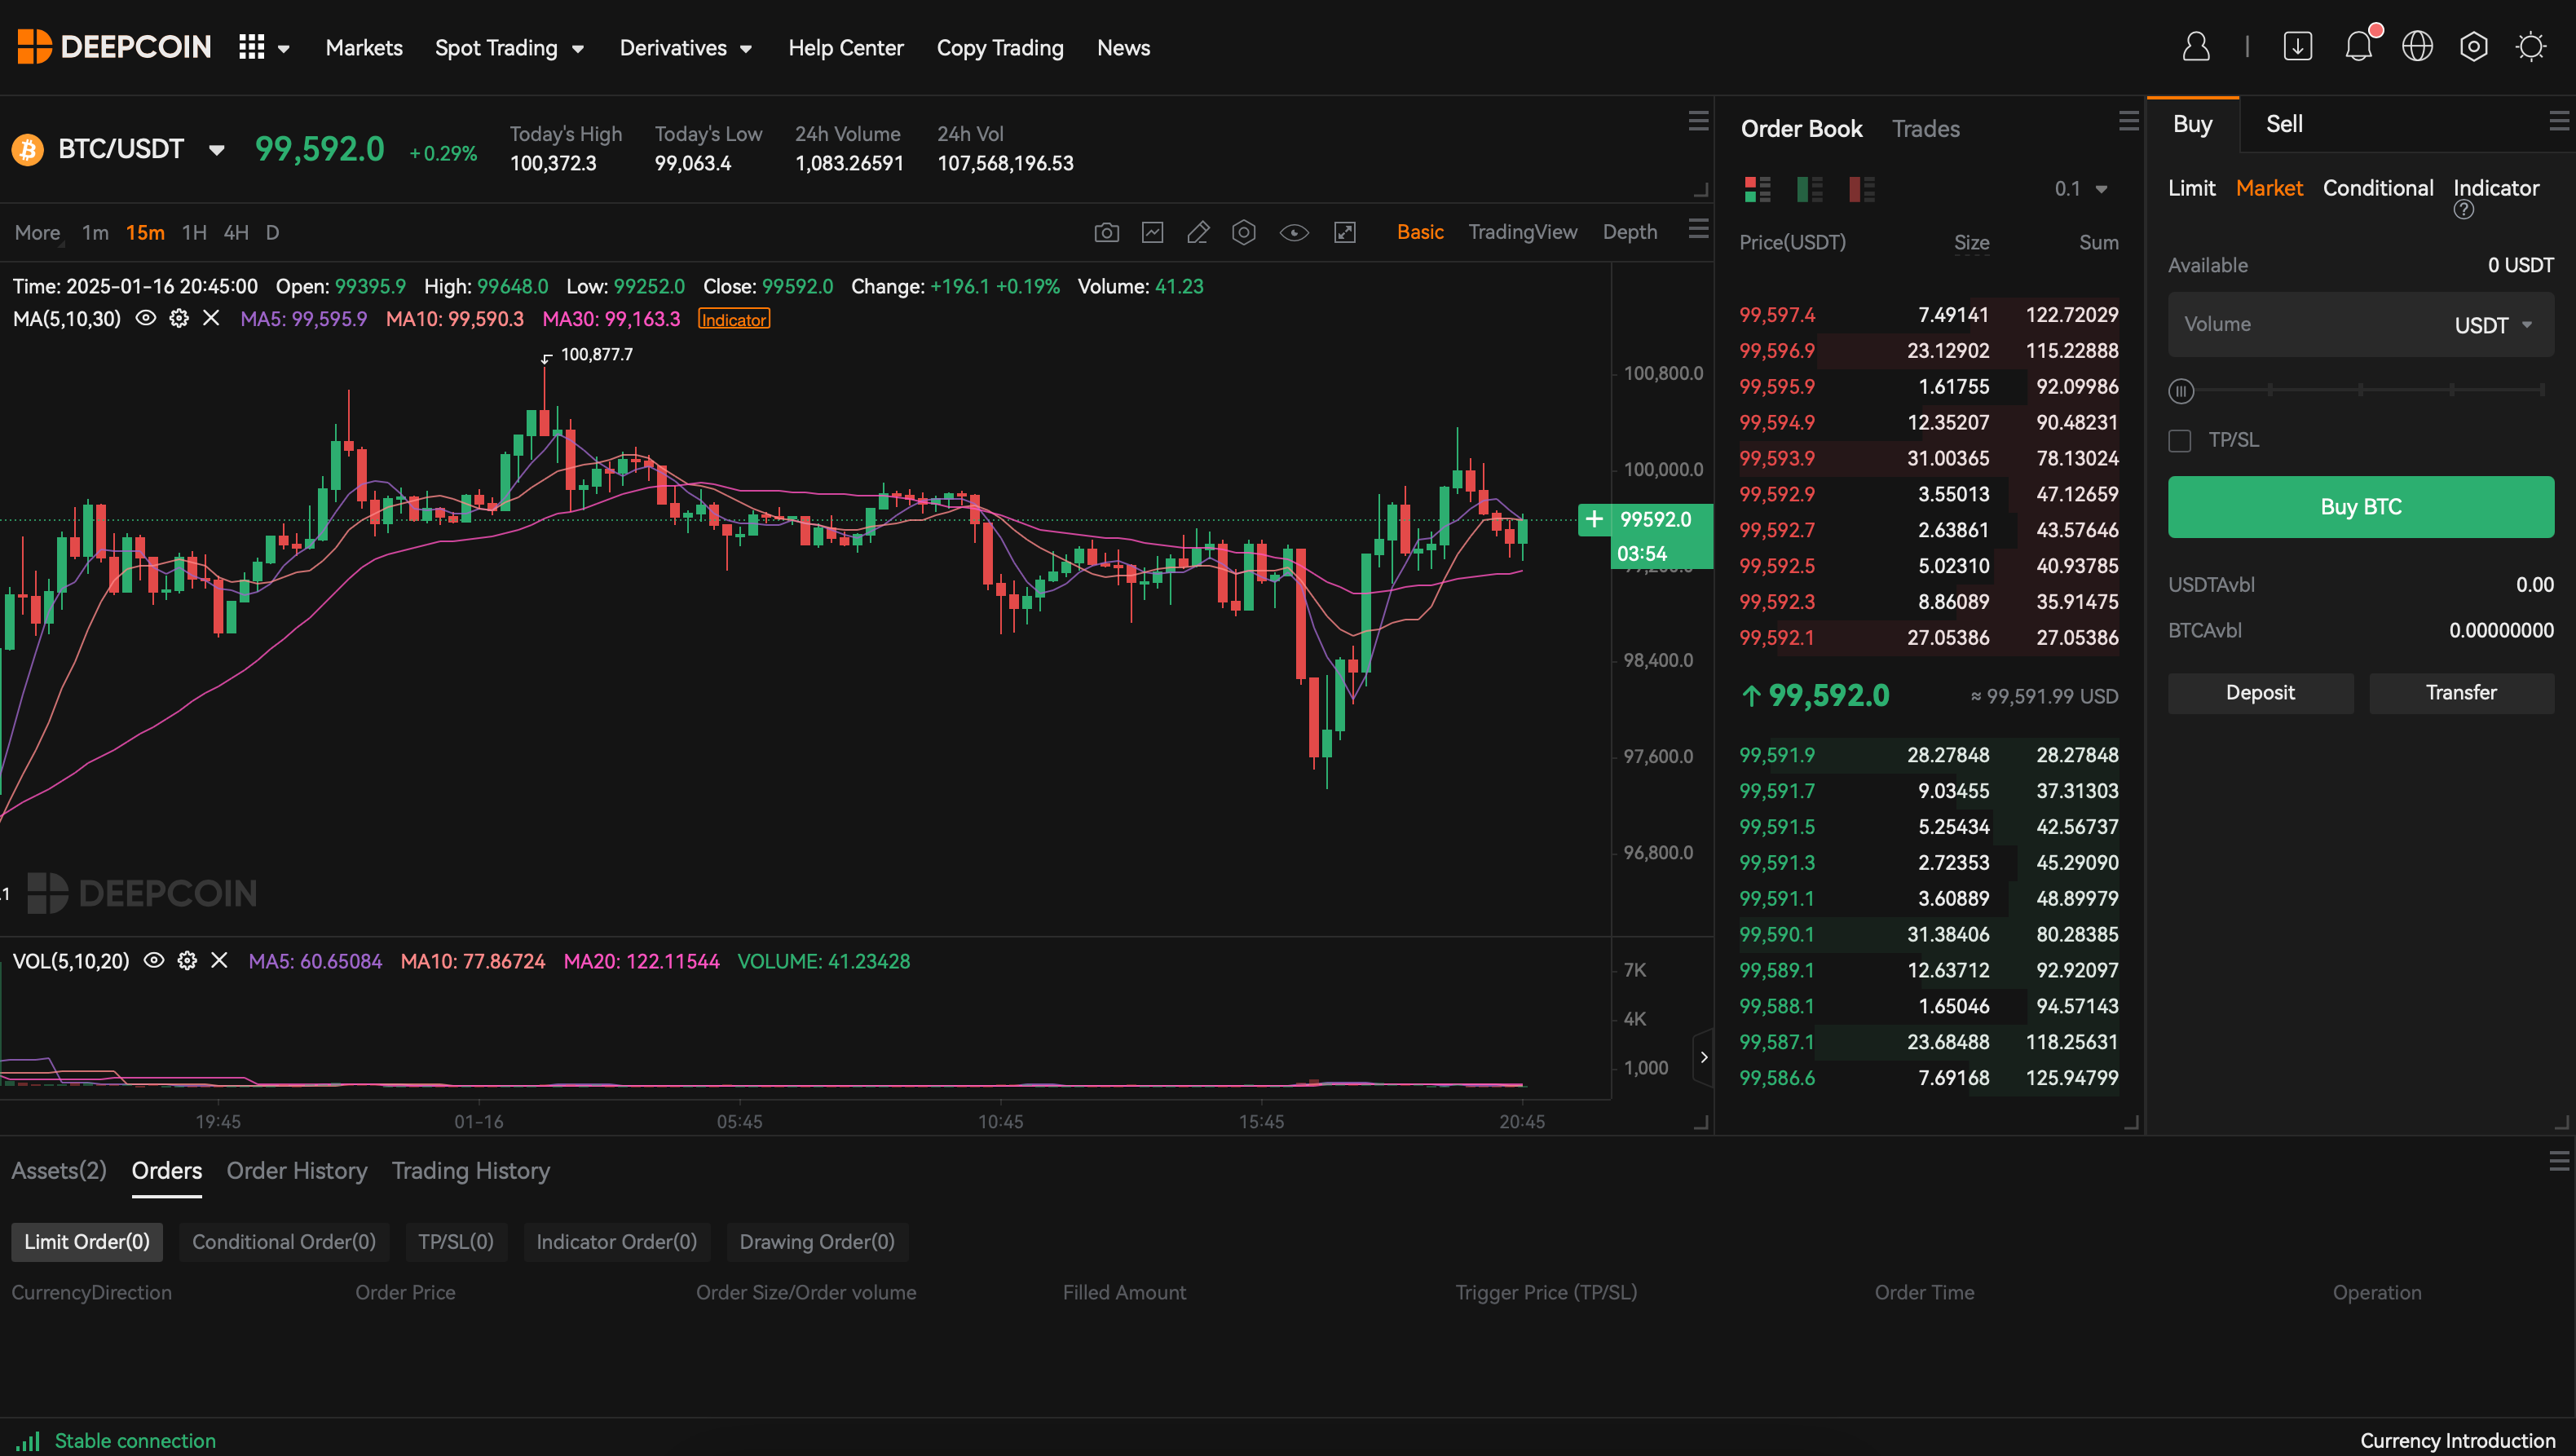
Task: Open the More timeframes dropdown
Action: 38,233
